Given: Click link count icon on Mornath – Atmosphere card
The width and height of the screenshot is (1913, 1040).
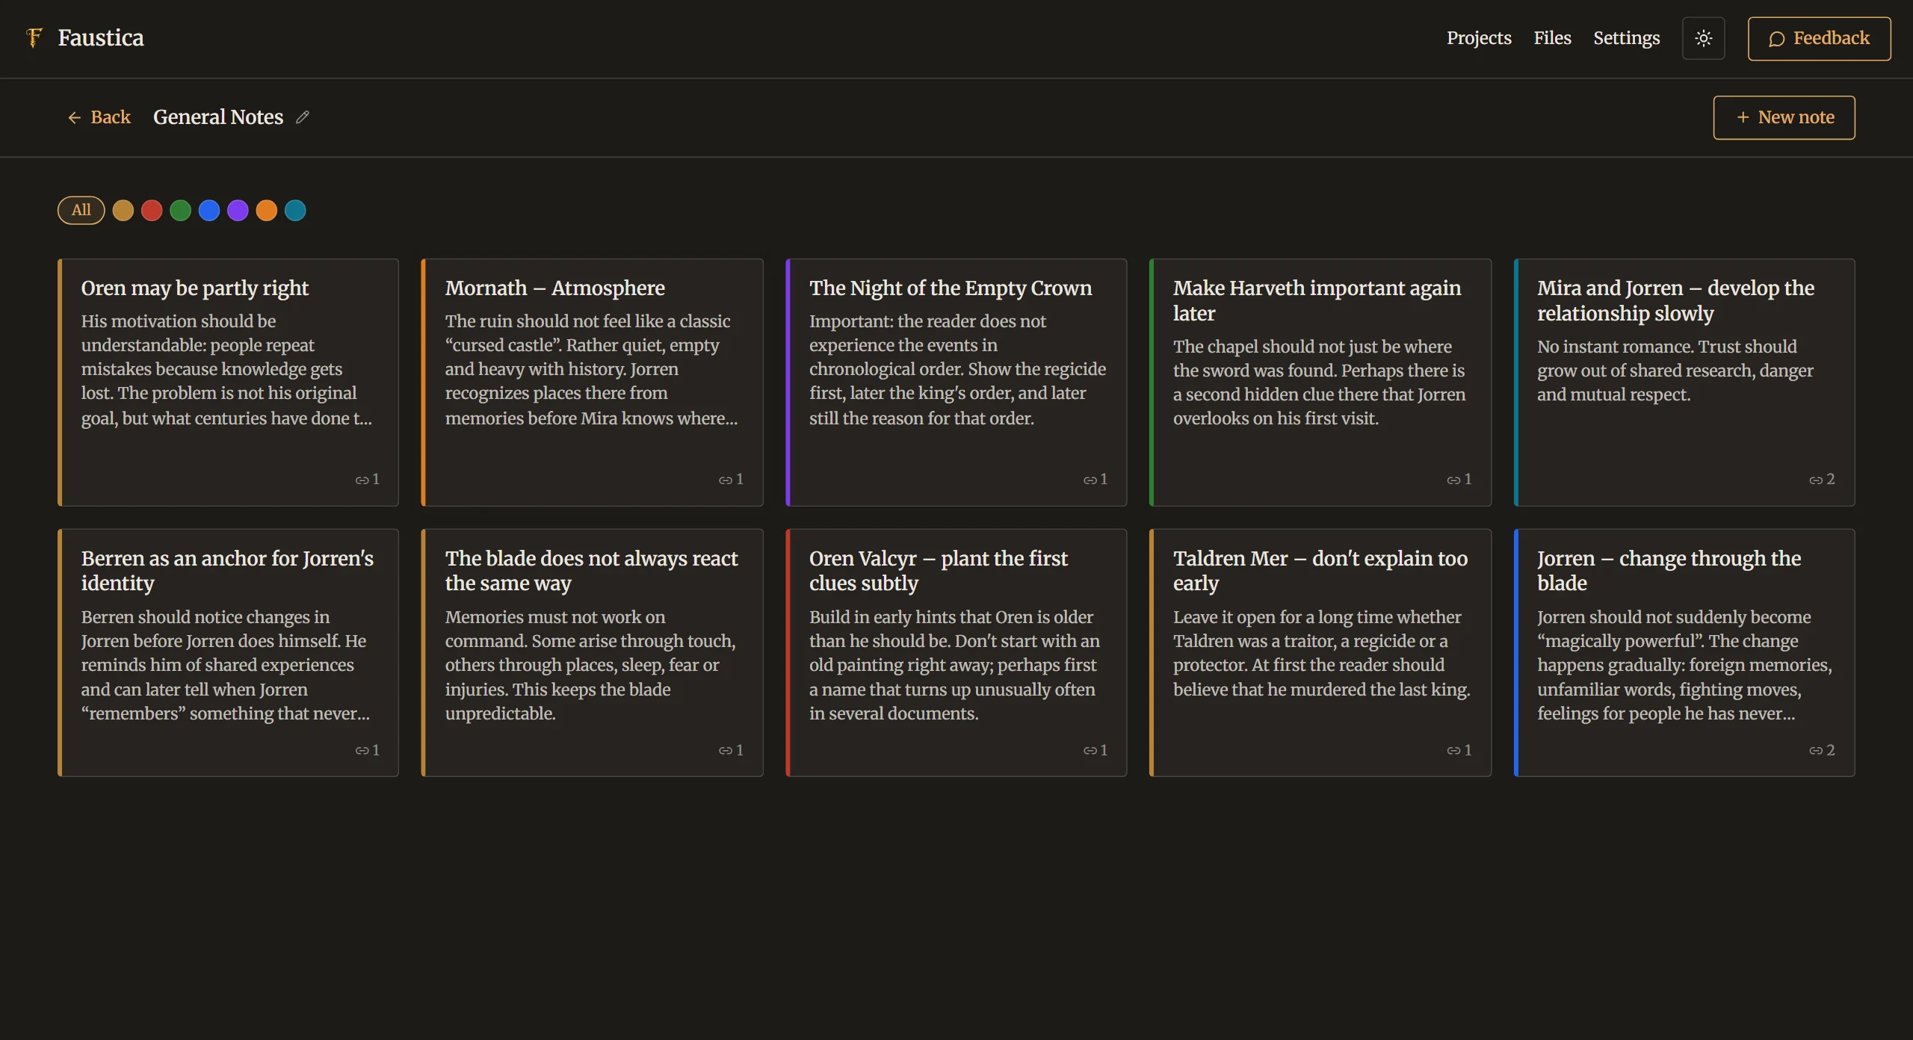Looking at the screenshot, I should [726, 480].
